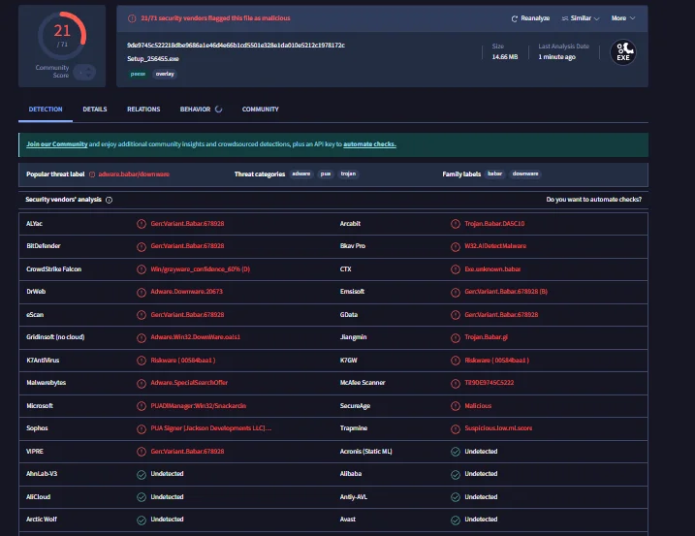Select the pua threat category chip

326,173
